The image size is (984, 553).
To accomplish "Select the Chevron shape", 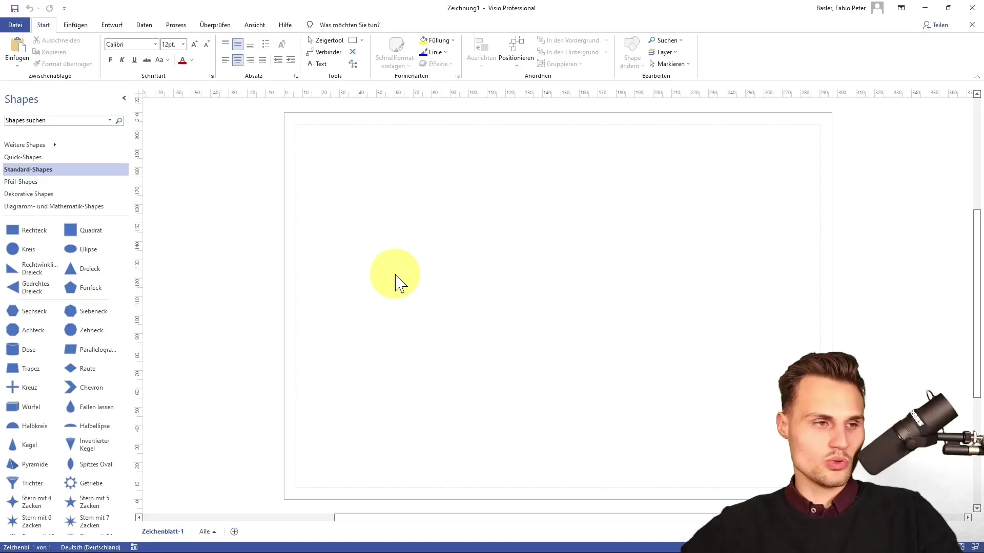I will pos(84,388).
